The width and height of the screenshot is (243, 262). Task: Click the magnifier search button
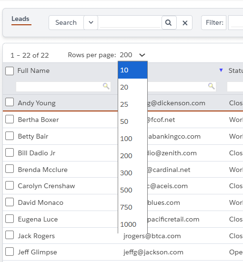(x=169, y=22)
